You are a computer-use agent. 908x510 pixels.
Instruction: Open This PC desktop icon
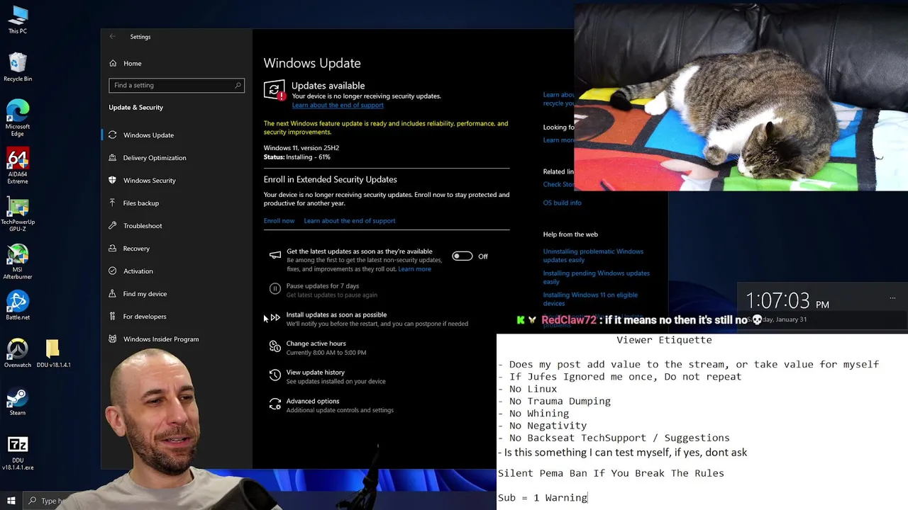18,19
